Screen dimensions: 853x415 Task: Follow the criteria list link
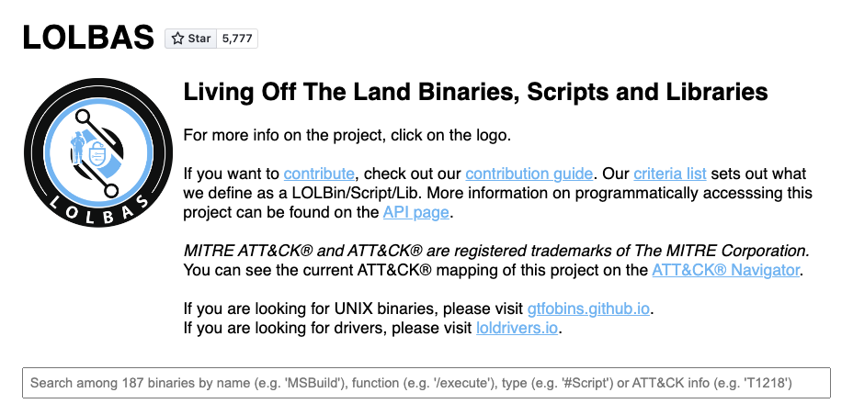pyautogui.click(x=669, y=174)
